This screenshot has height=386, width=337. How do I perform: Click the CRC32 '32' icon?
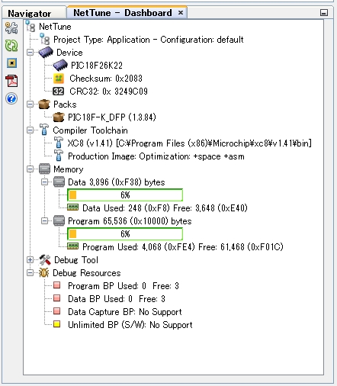(59, 92)
